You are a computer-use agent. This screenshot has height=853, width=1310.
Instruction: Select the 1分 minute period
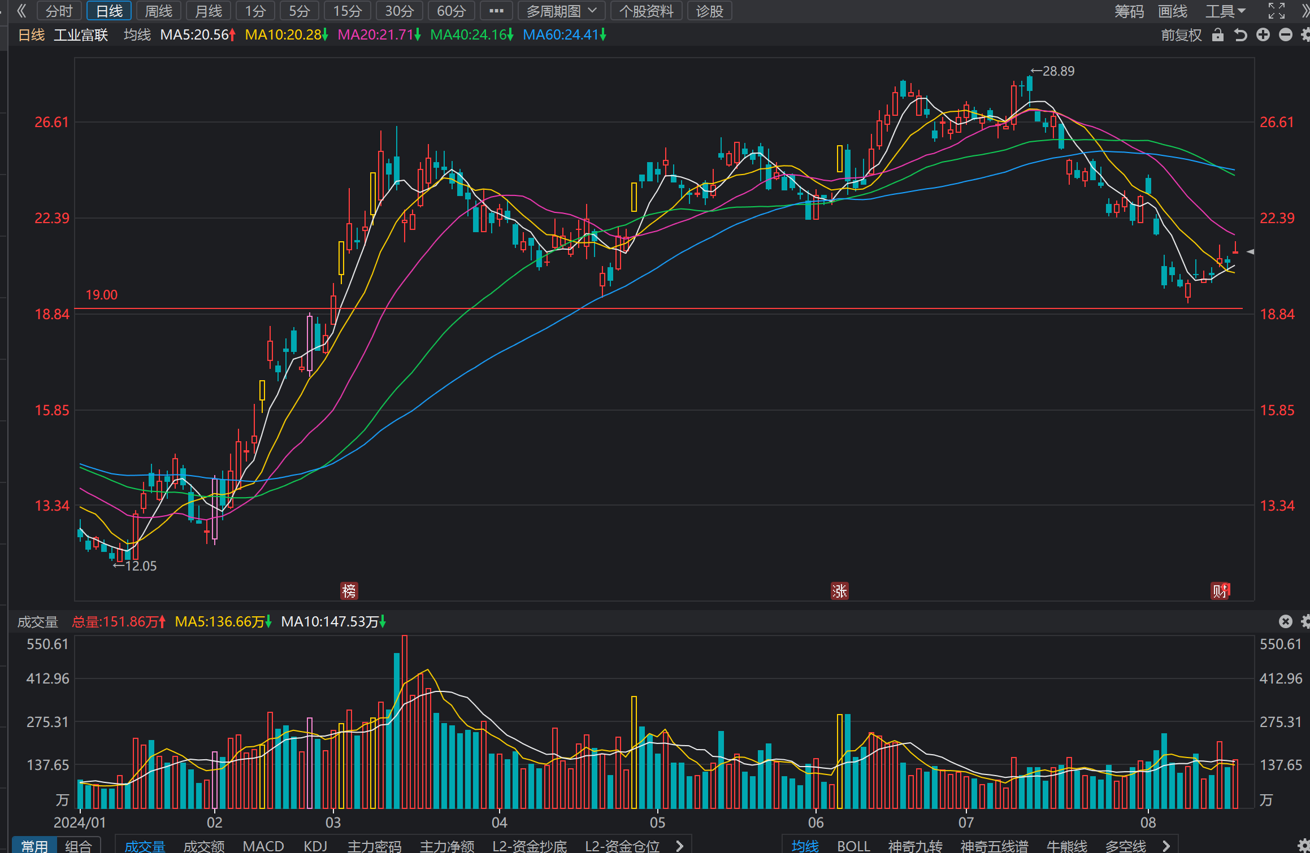(x=255, y=11)
